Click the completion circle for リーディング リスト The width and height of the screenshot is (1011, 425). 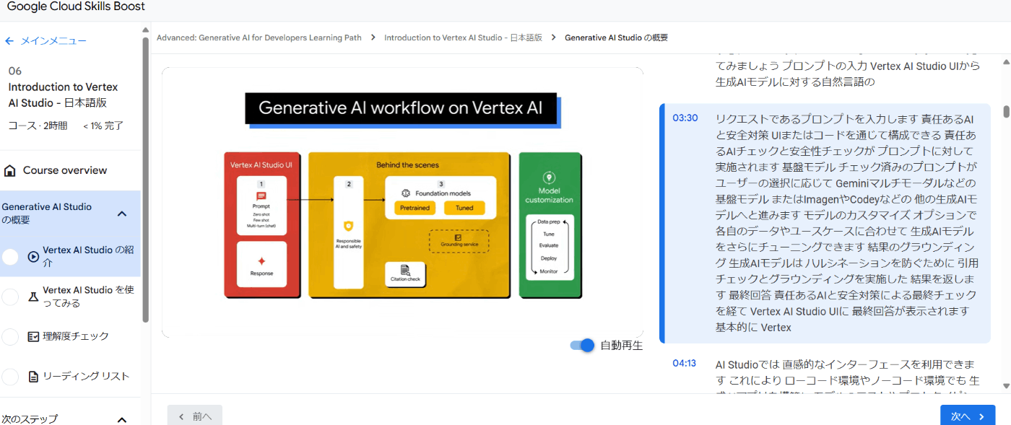click(x=10, y=377)
